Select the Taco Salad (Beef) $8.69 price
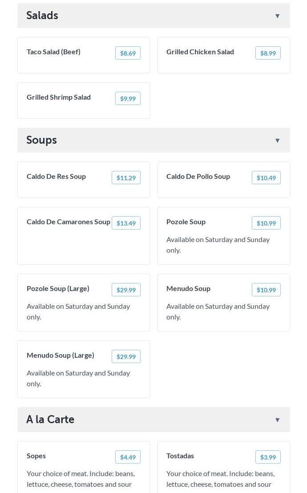Viewport: 307px width, 493px height. pyautogui.click(x=128, y=53)
